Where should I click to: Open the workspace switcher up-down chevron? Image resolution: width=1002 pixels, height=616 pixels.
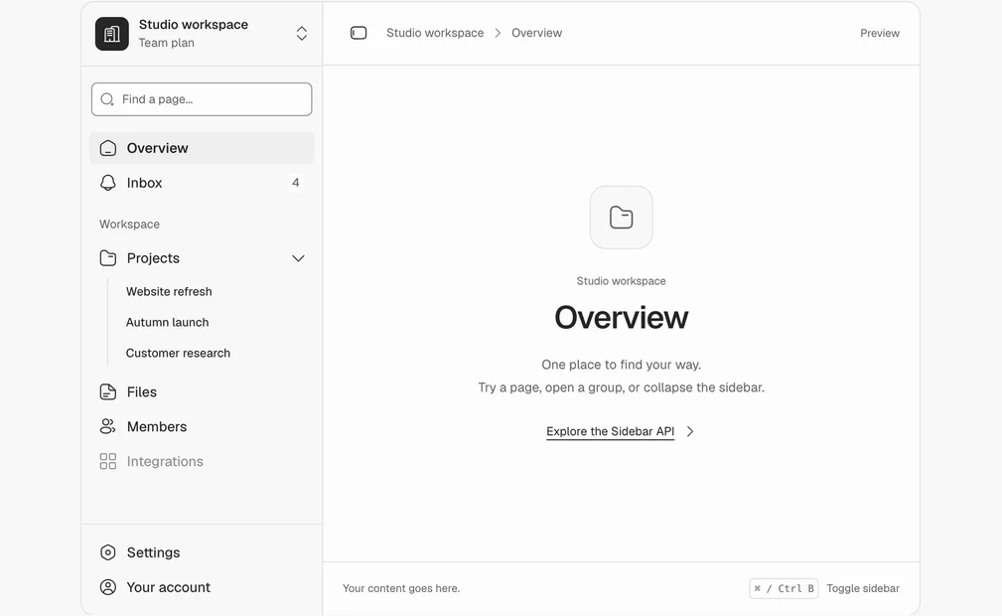pos(302,33)
